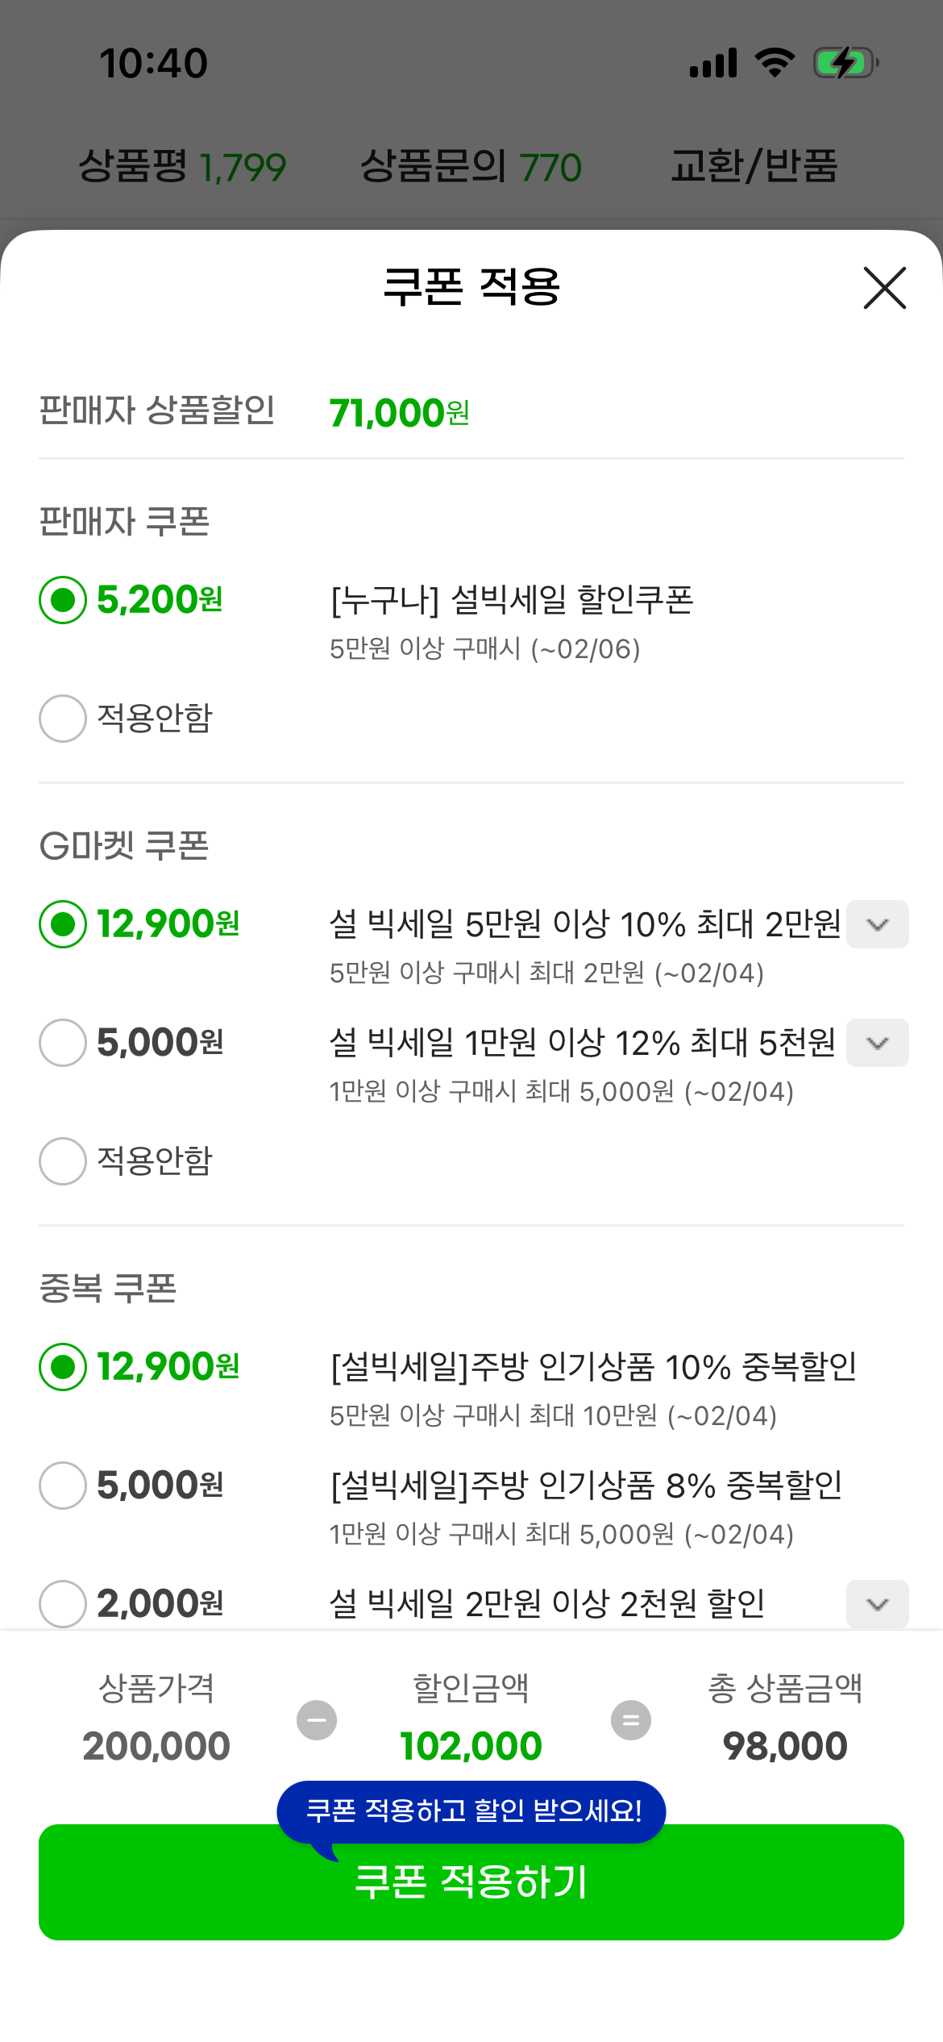Image resolution: width=943 pixels, height=2042 pixels.
Task: Choose 적용안함 under G마켓 쿠폰
Action: click(63, 1161)
